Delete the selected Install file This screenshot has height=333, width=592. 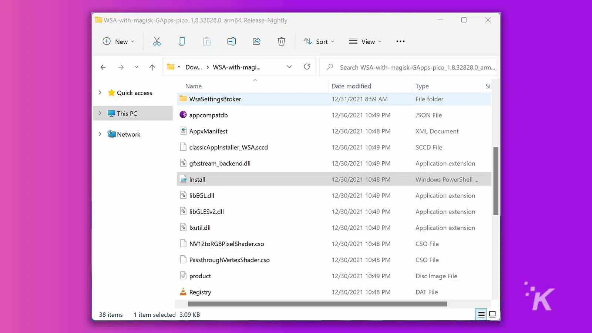tap(281, 41)
